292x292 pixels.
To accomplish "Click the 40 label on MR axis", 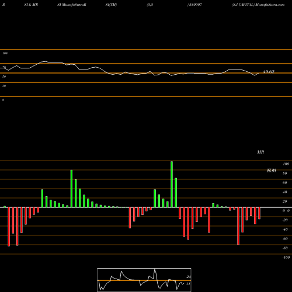I will click(x=285, y=192).
